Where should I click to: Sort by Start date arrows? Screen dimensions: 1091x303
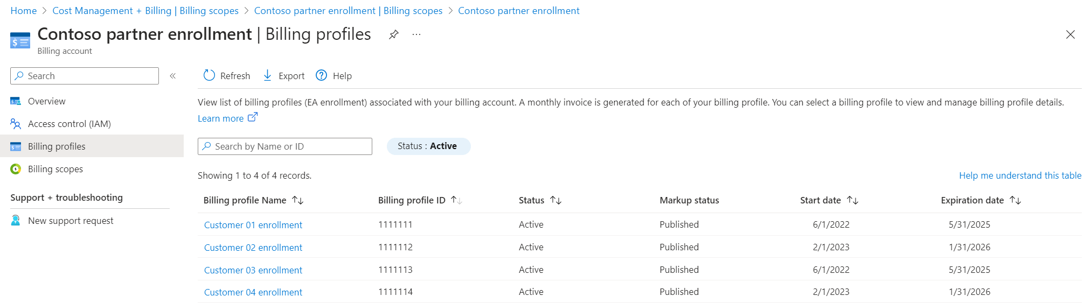click(x=852, y=200)
